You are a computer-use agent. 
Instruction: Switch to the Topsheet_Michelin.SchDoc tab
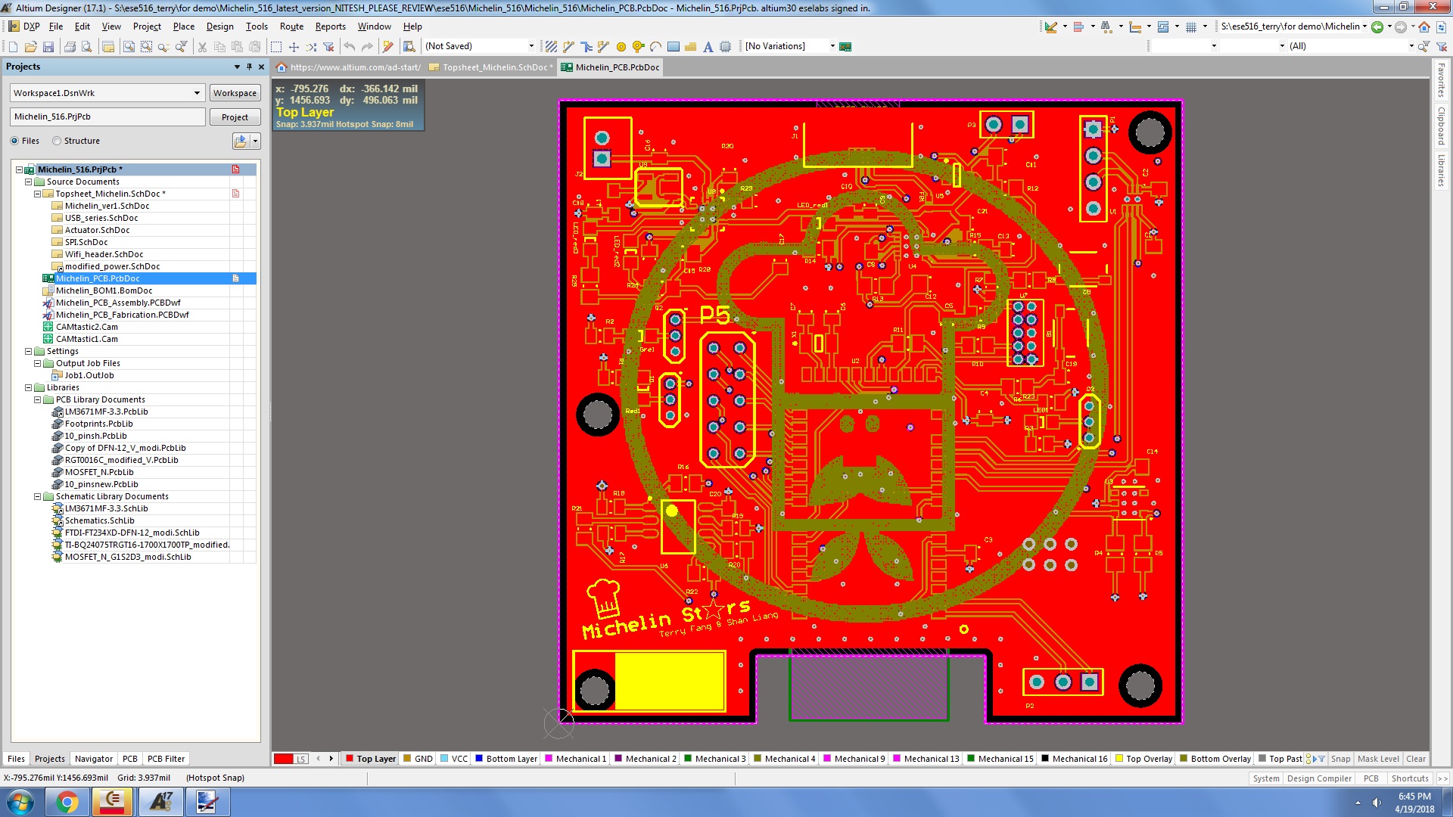point(493,67)
